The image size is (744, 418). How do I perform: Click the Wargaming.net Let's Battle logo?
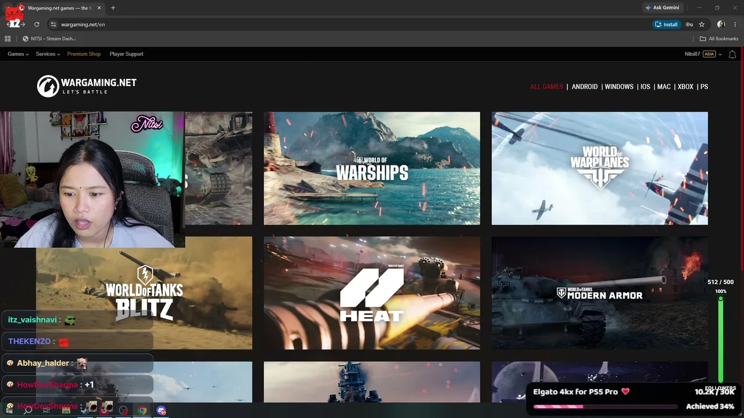pyautogui.click(x=87, y=86)
